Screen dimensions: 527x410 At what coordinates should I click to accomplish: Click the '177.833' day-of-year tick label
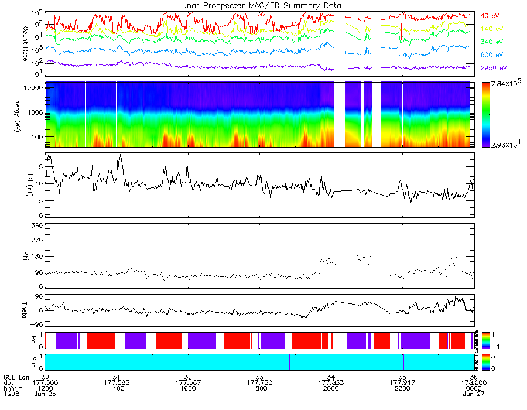[331, 383]
